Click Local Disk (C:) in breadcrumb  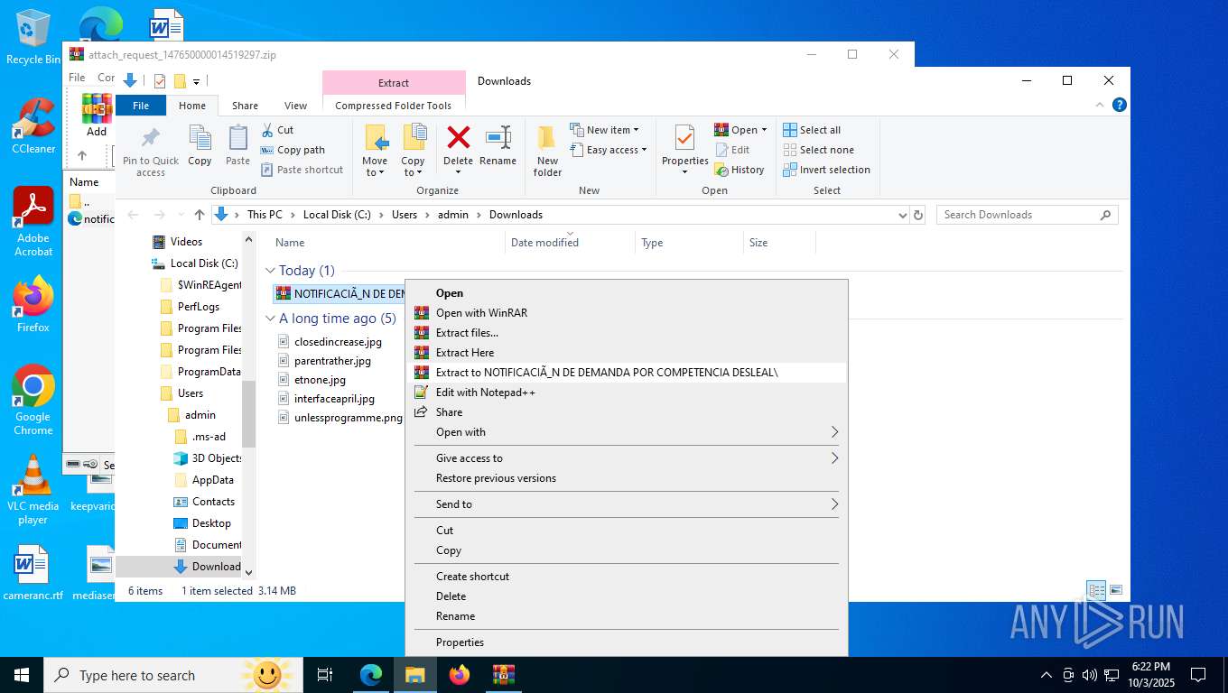pos(337,215)
